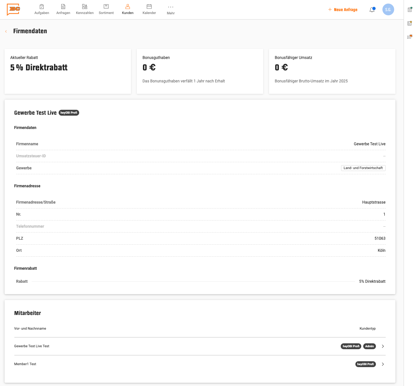The image size is (415, 386).
Task: Open the S.G. user avatar menu
Action: coord(388,10)
